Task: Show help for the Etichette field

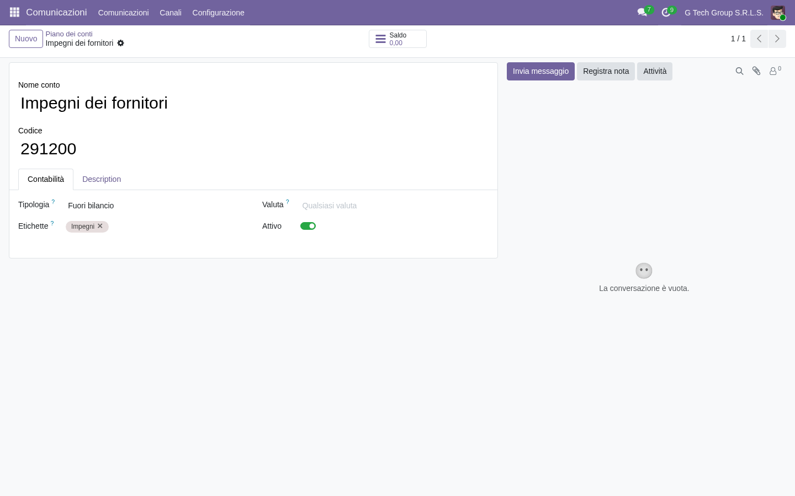Action: [x=52, y=224]
